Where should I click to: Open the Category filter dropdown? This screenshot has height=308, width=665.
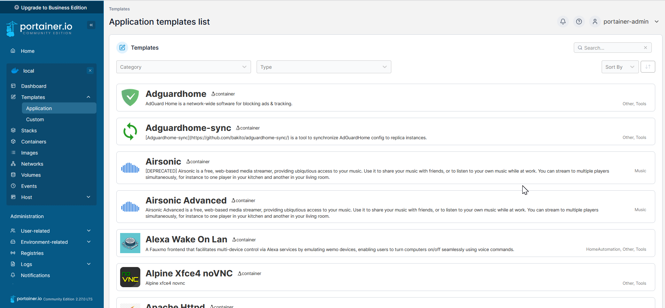click(x=183, y=67)
